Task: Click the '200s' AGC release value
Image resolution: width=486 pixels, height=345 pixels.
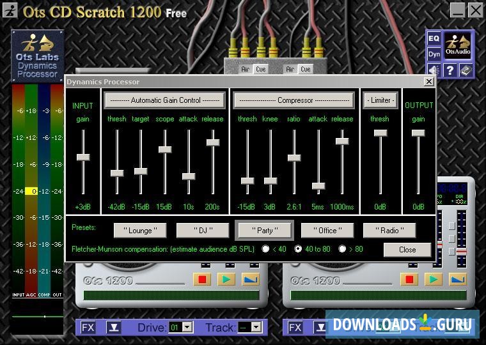Action: [x=212, y=207]
